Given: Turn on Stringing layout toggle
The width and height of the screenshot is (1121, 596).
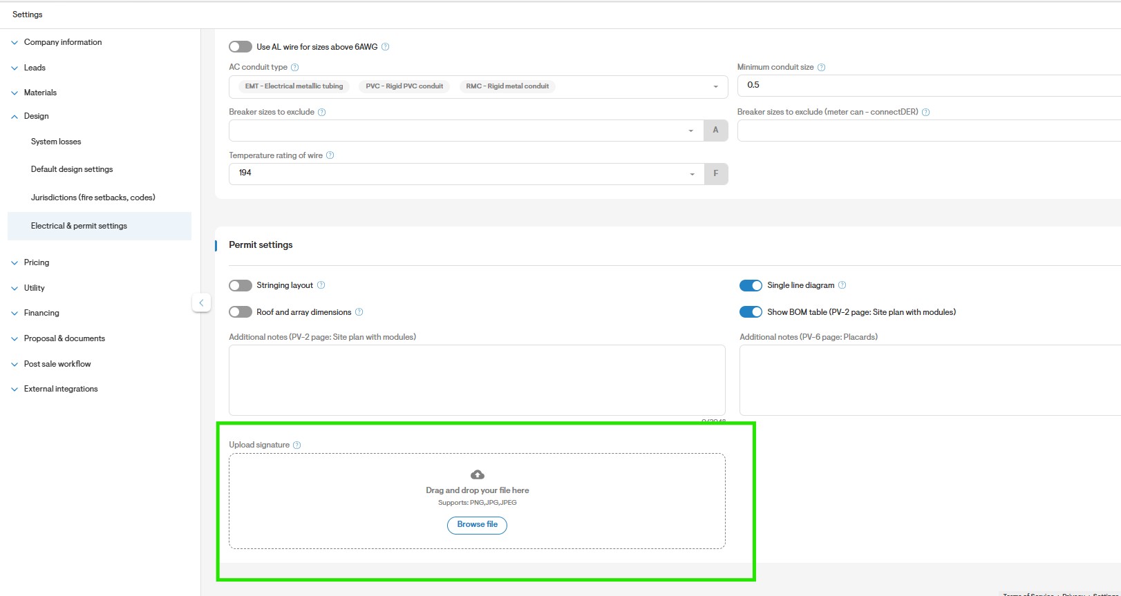Looking at the screenshot, I should [x=241, y=285].
